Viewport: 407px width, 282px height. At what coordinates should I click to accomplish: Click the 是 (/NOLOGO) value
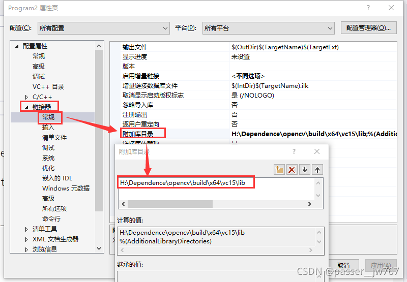point(252,96)
